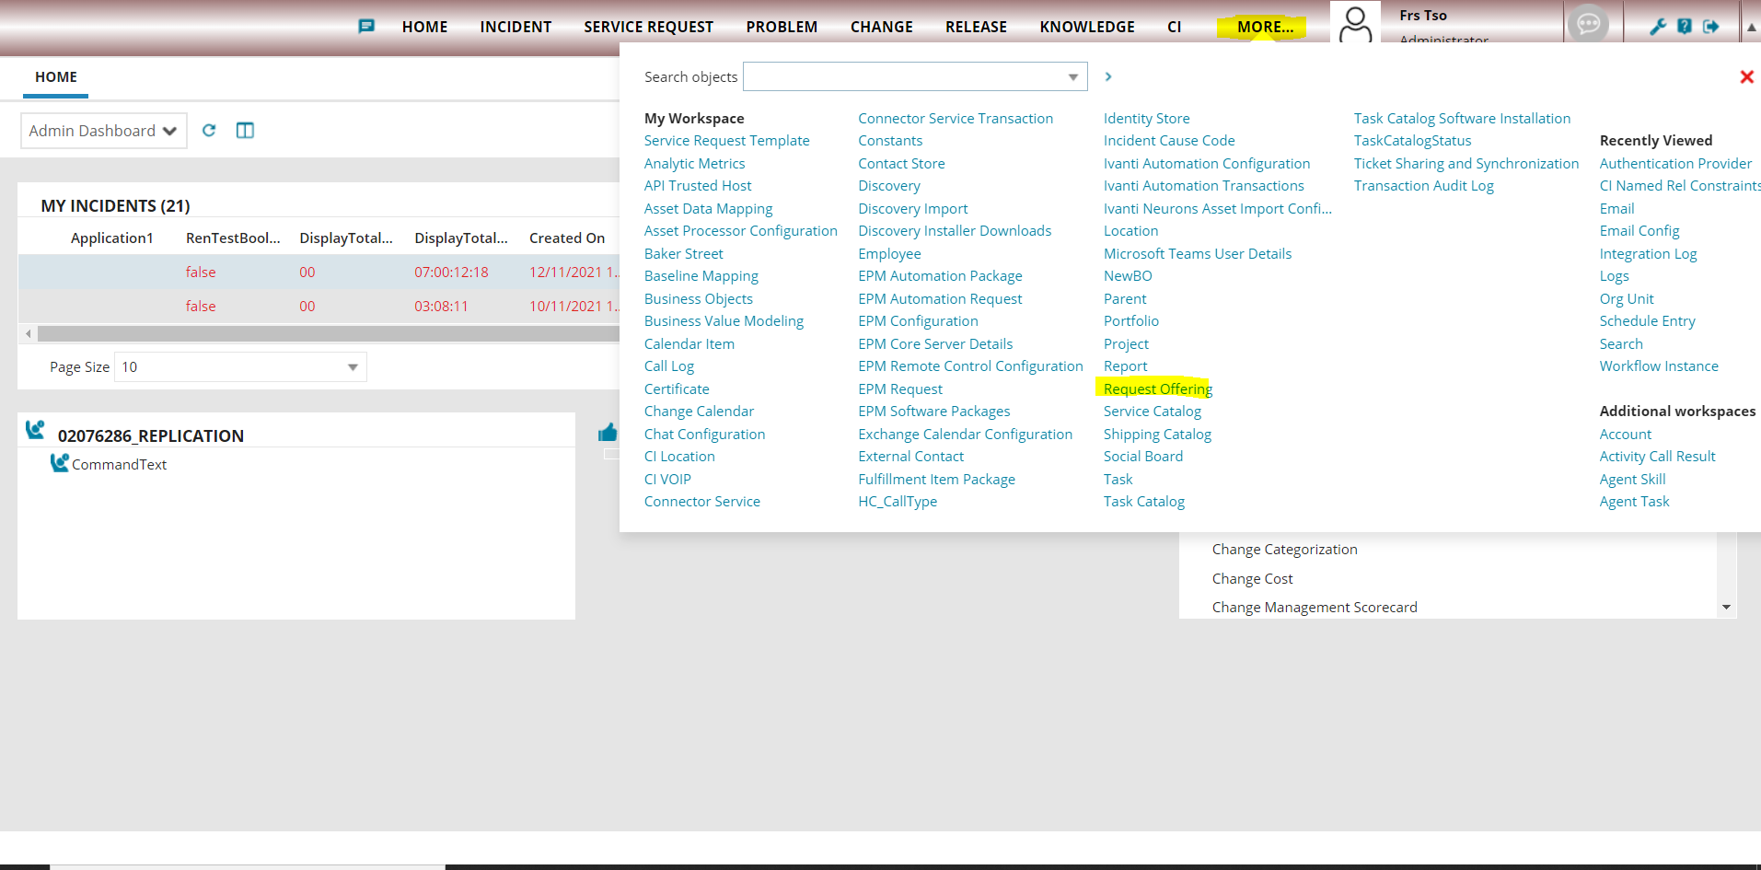Screen dimensions: 1761x870
Task: Open the Request Offering workspace link
Action: 1157,389
